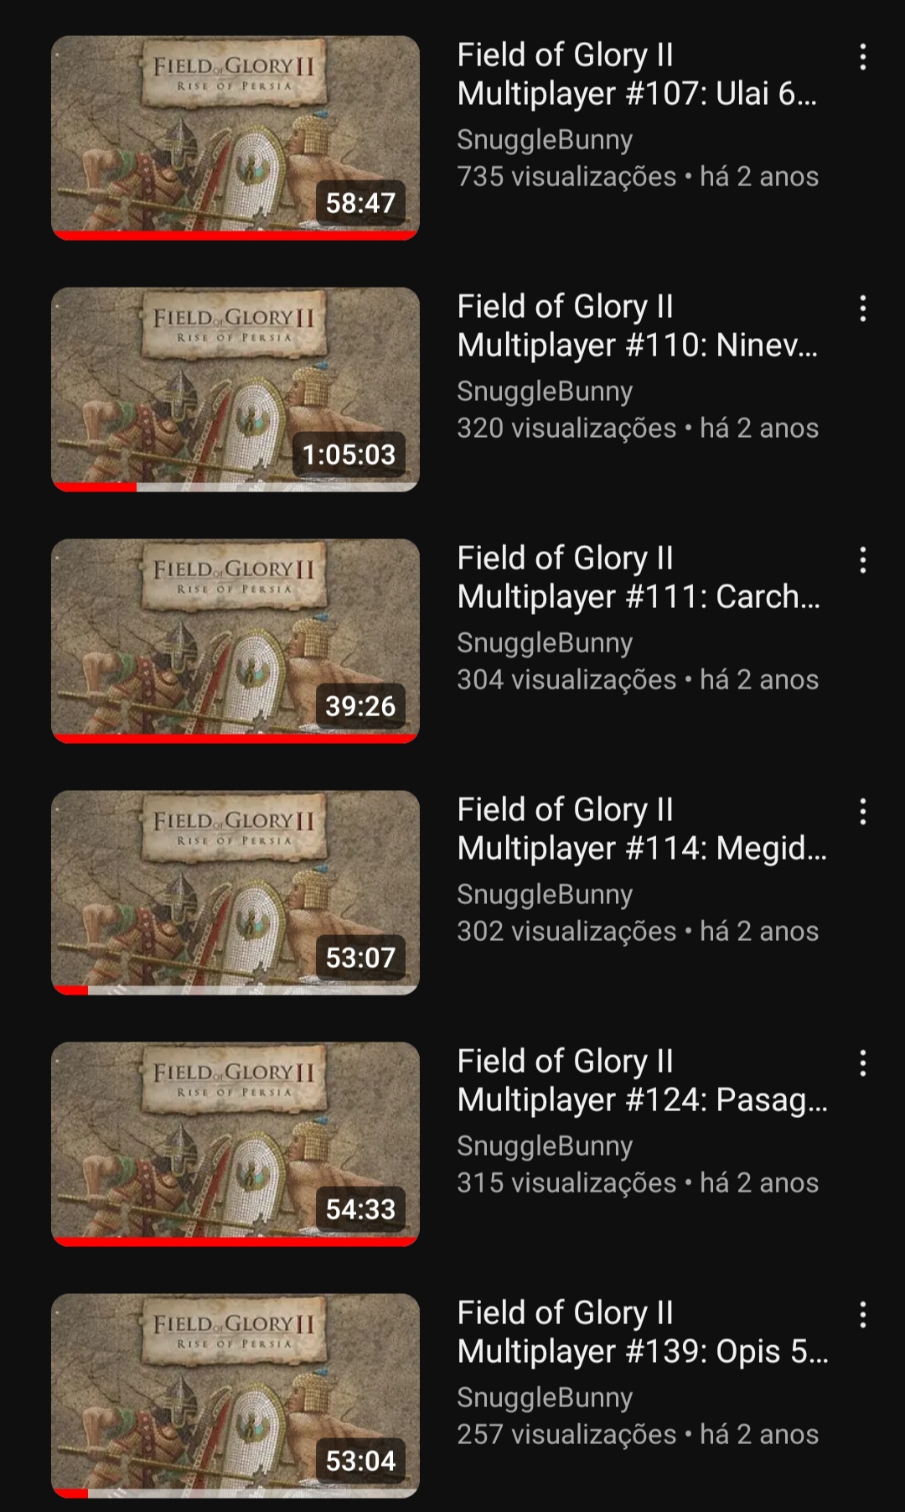Play the 53:07 Megiddo video thumbnail

point(235,892)
